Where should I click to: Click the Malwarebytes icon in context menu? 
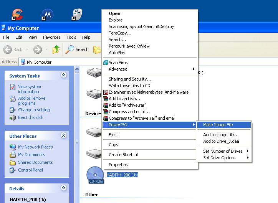[106, 92]
